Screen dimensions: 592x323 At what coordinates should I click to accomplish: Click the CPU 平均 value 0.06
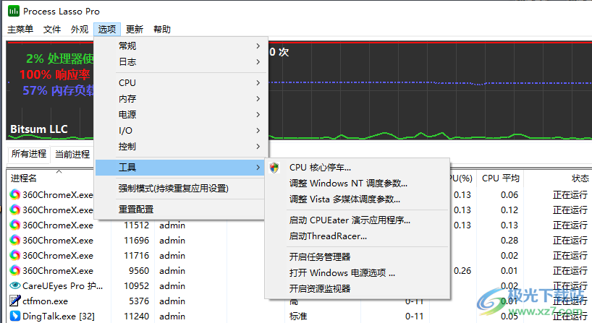(x=509, y=195)
